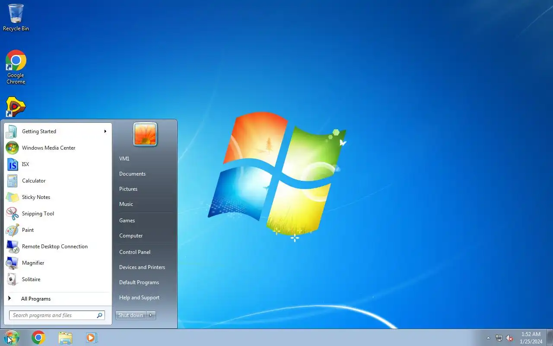Open Windows Explorer from the taskbar
The width and height of the screenshot is (553, 346).
65,338
